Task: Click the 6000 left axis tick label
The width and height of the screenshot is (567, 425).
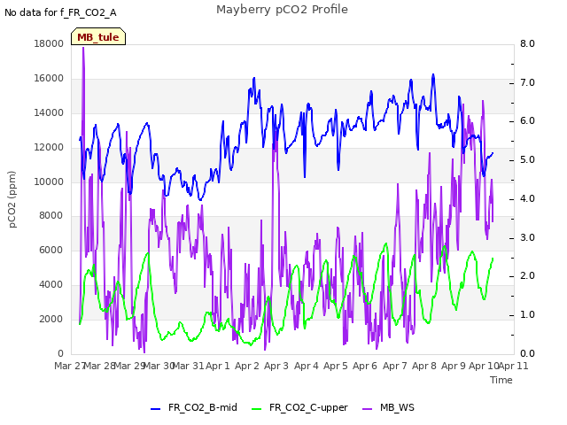Action: pos(51,250)
